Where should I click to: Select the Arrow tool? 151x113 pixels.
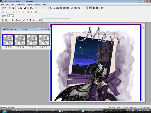point(3,20)
